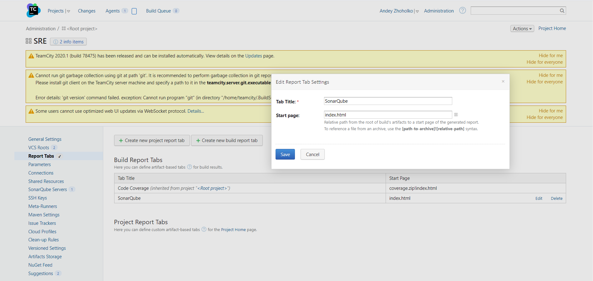Open the Actions dropdown
Viewport: 593px width, 281px height.
point(522,29)
